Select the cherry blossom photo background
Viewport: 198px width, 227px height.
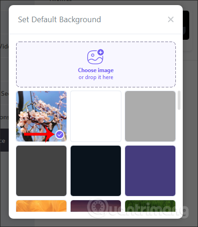click(41, 116)
